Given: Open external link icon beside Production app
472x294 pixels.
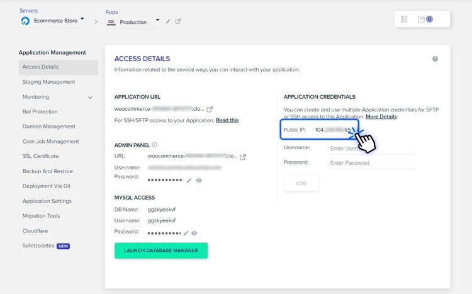Looking at the screenshot, I should (x=178, y=21).
